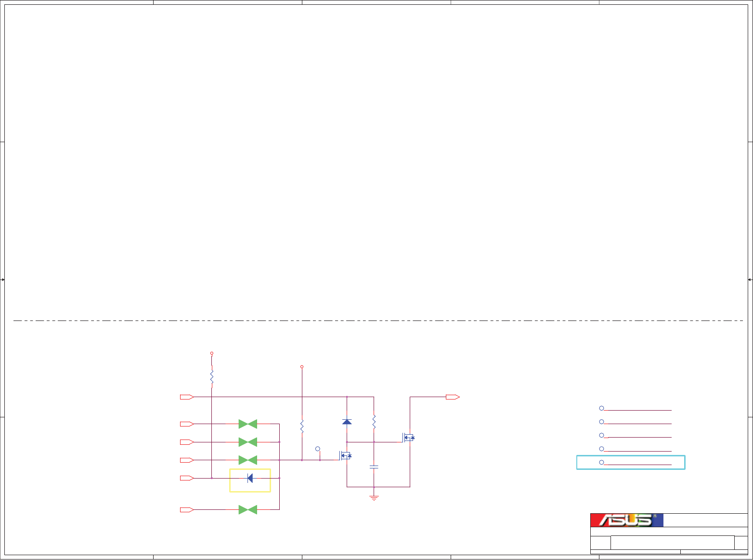Select the second red input port from top

(187, 424)
